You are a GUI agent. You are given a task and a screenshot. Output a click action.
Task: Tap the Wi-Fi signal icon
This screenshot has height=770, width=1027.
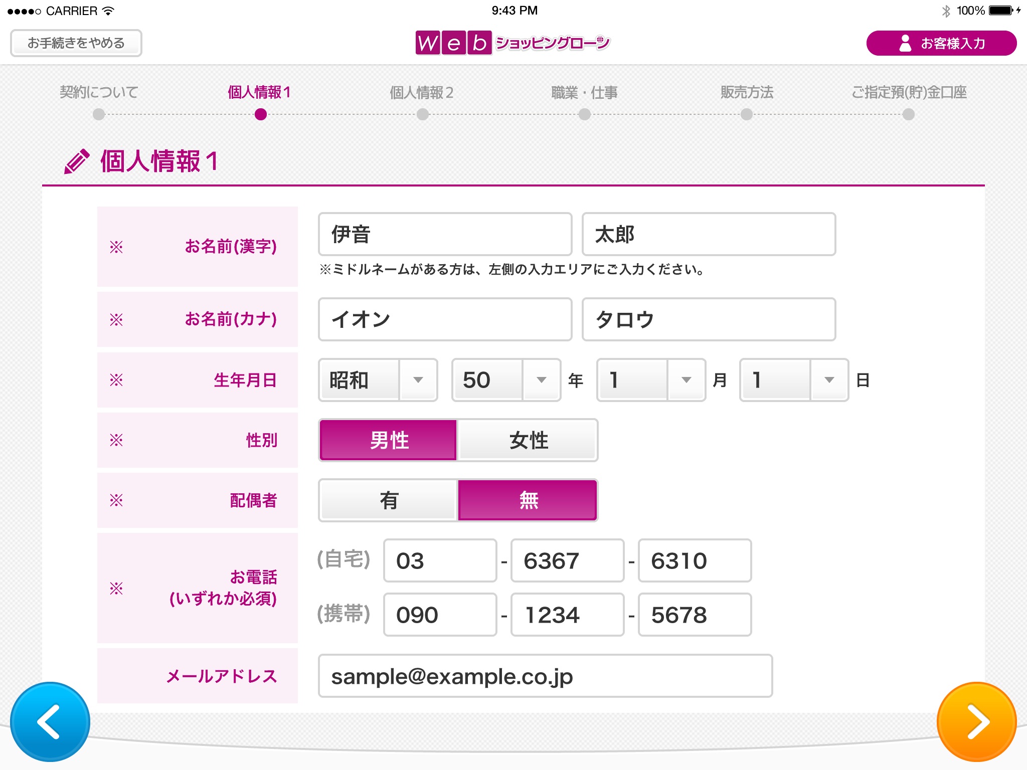(108, 11)
